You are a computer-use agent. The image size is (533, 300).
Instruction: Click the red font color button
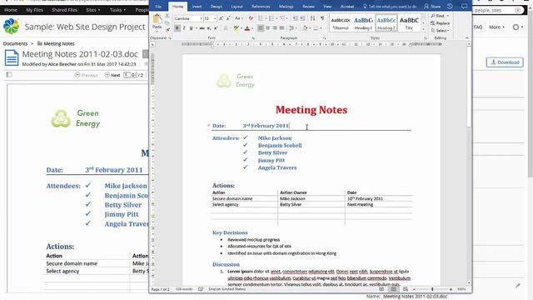tap(247, 28)
